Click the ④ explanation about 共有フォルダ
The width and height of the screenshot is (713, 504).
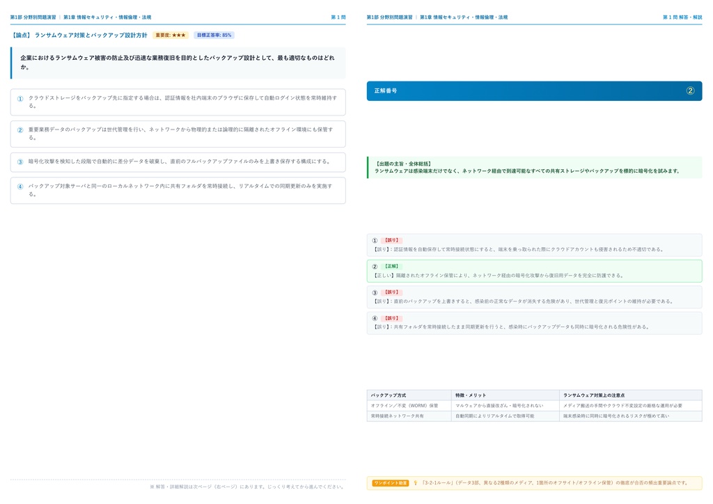point(534,323)
